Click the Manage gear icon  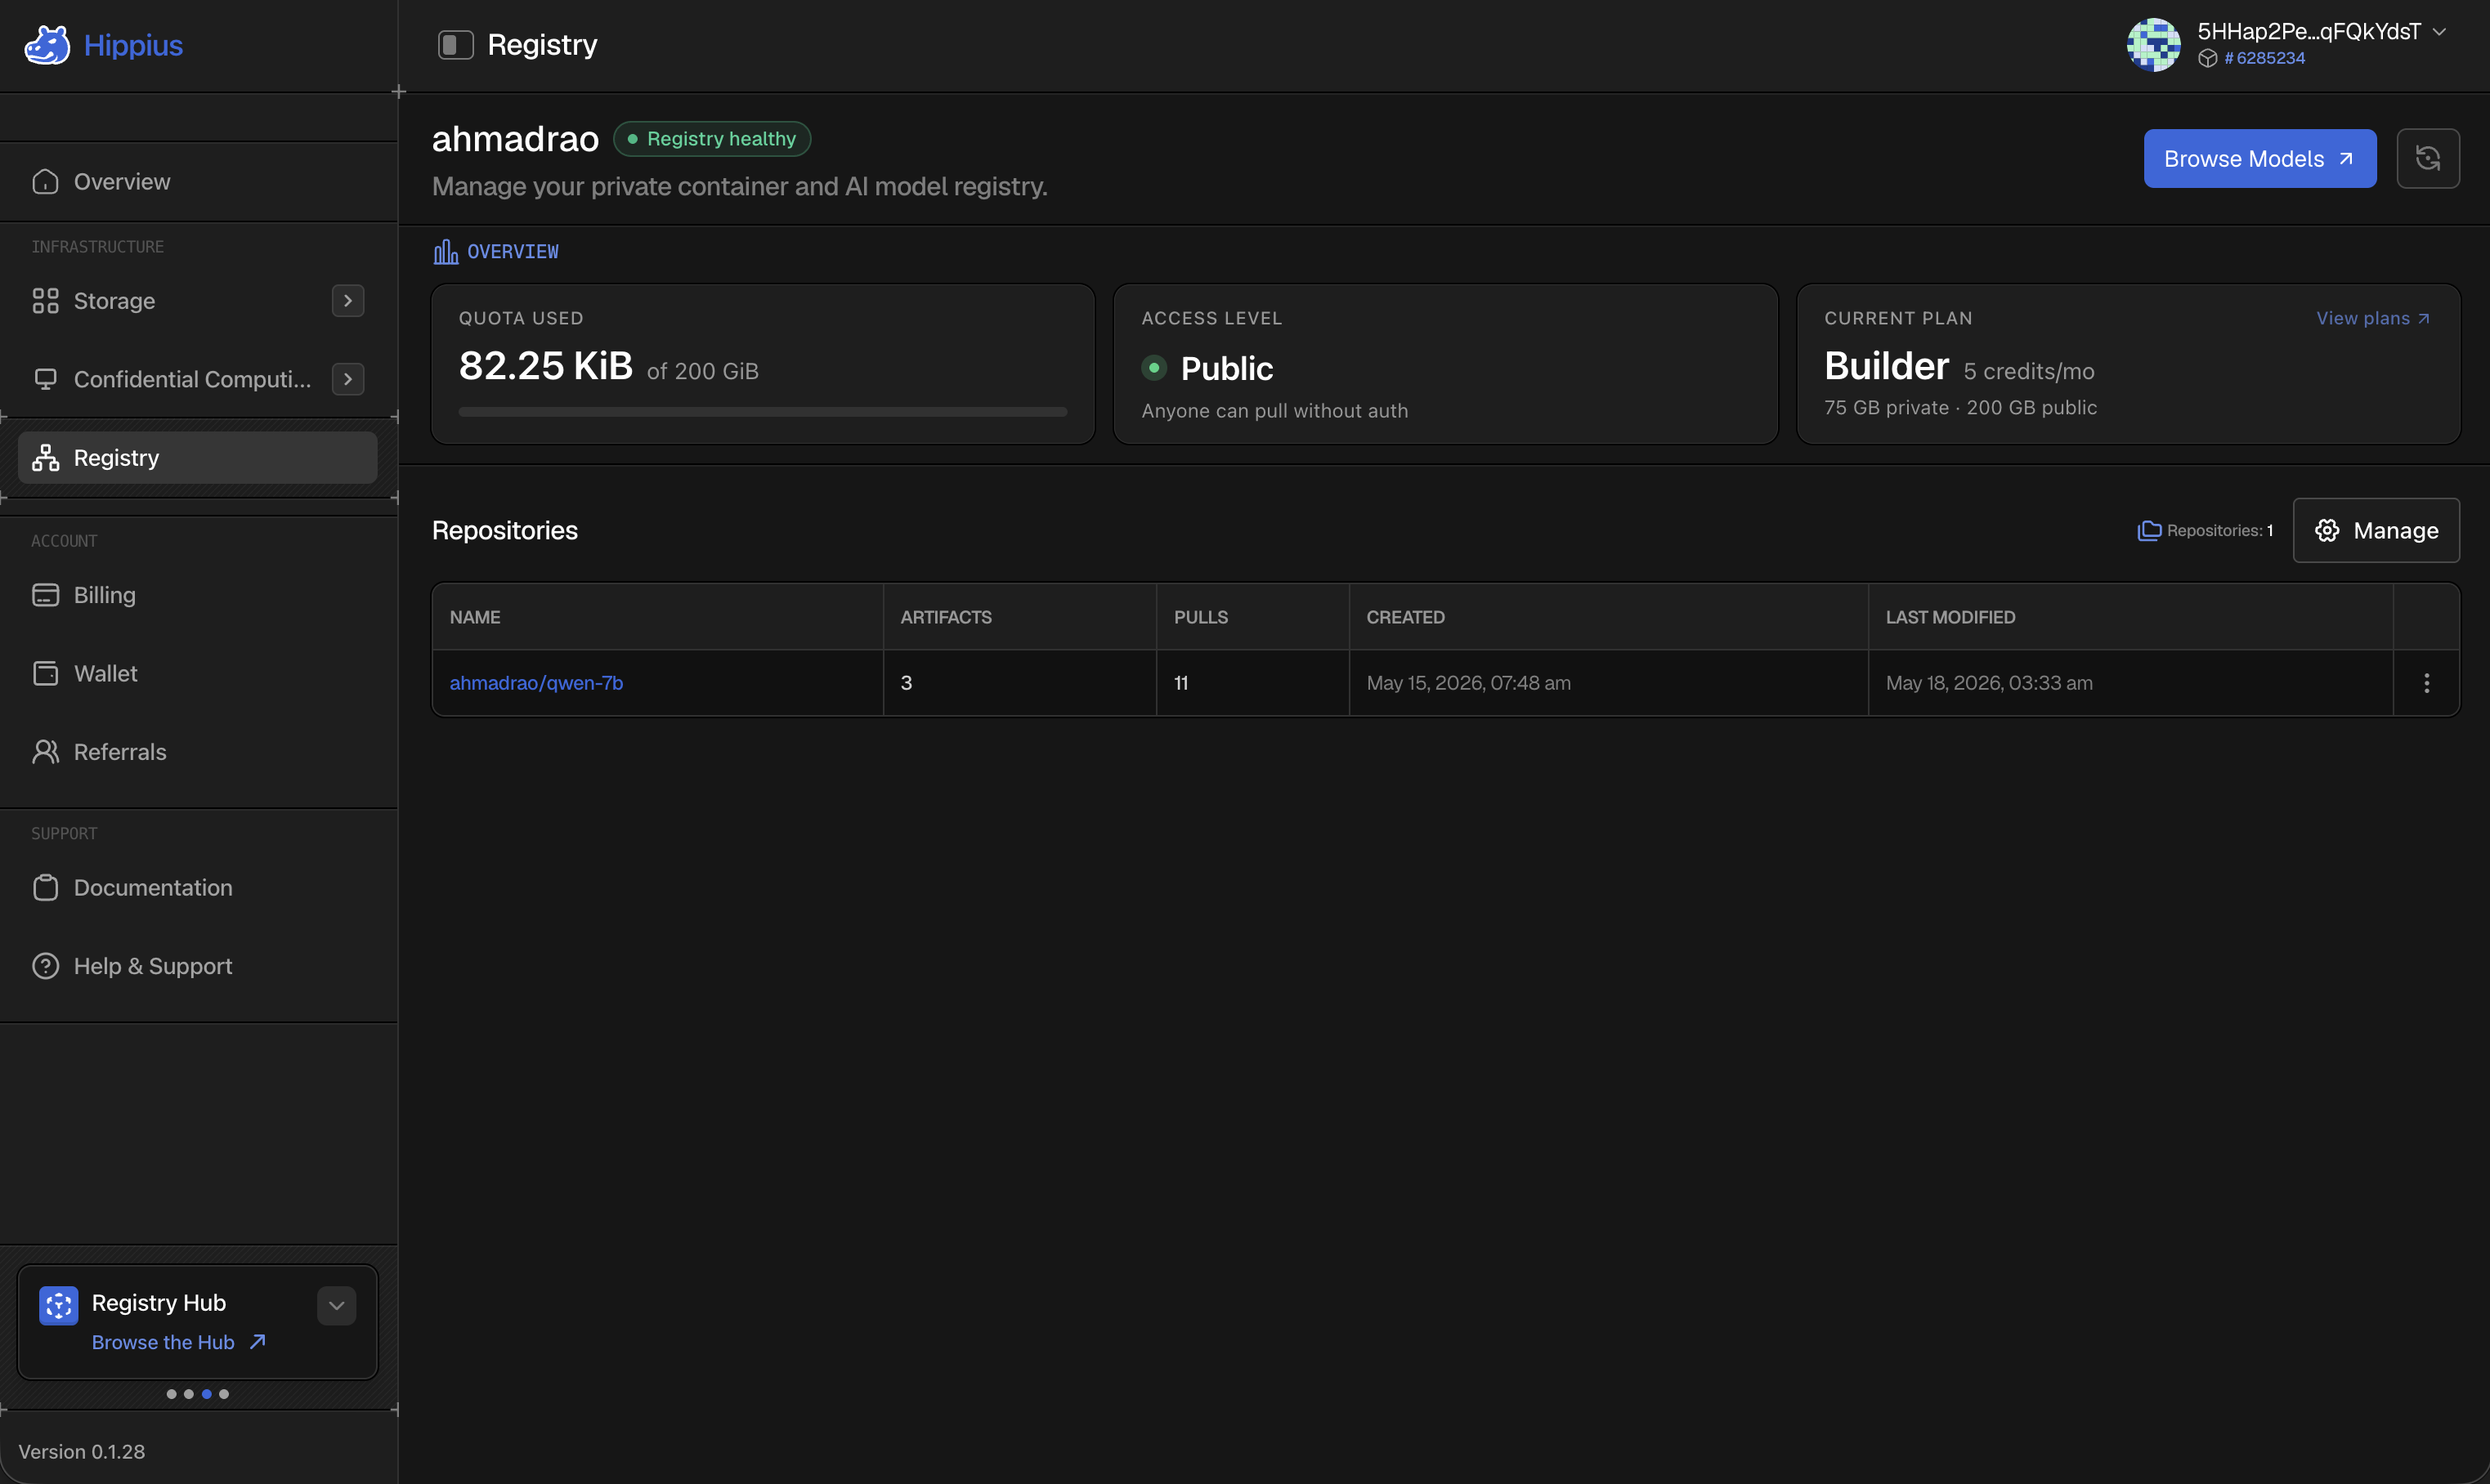tap(2327, 530)
